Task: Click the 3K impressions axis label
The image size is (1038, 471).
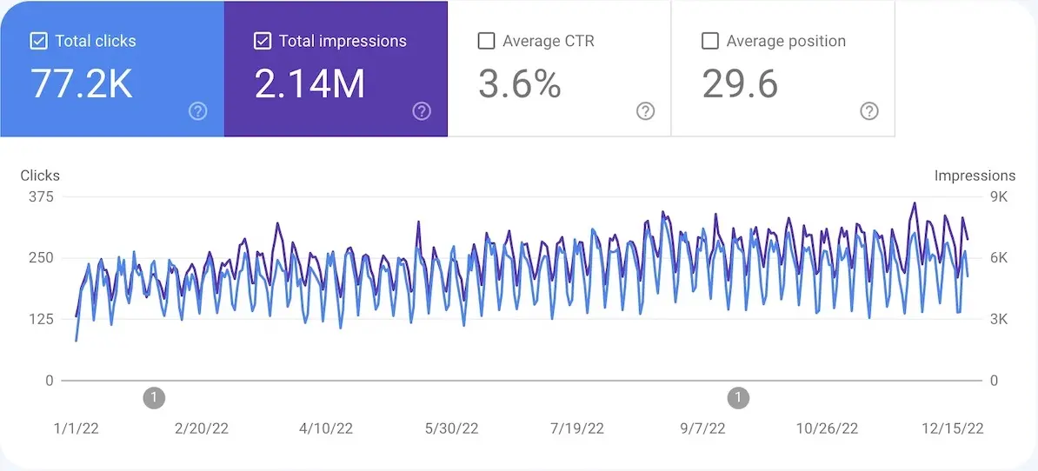Action: coord(998,320)
